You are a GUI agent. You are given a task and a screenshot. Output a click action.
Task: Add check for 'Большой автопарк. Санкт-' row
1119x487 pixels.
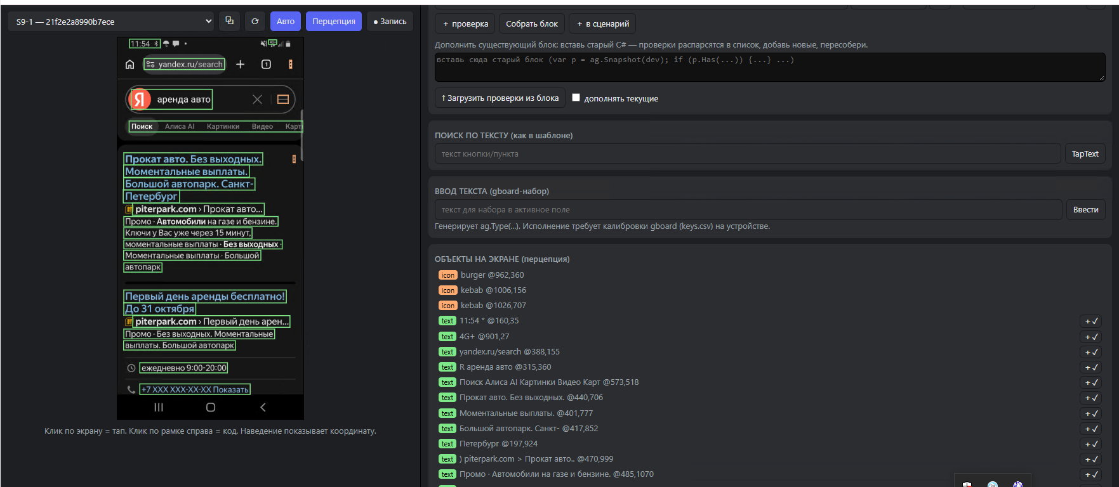coord(1092,429)
